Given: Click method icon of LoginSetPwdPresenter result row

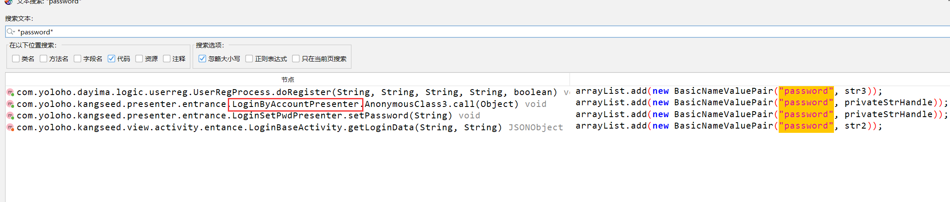Looking at the screenshot, I should [x=10, y=115].
